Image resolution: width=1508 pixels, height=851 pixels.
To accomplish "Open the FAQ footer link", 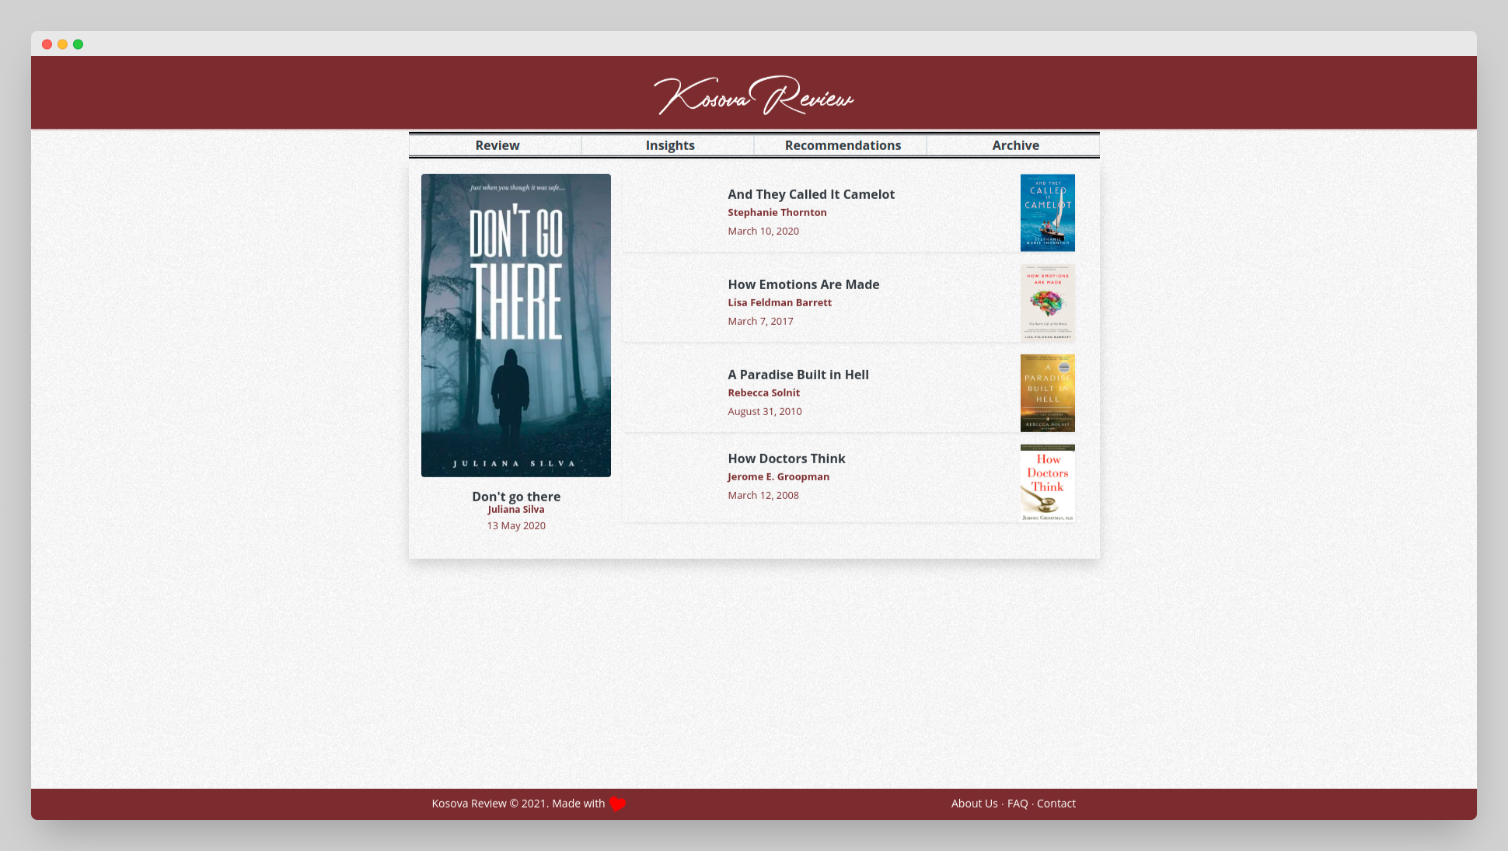I will coord(1017,804).
